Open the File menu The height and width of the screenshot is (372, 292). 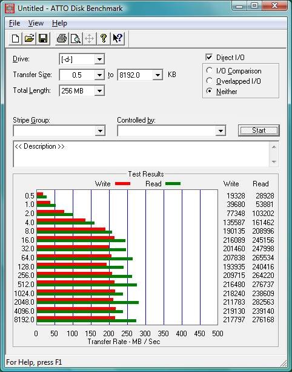point(15,23)
